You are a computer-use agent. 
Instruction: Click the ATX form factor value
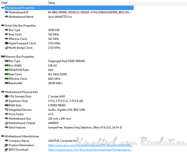tap(51, 114)
